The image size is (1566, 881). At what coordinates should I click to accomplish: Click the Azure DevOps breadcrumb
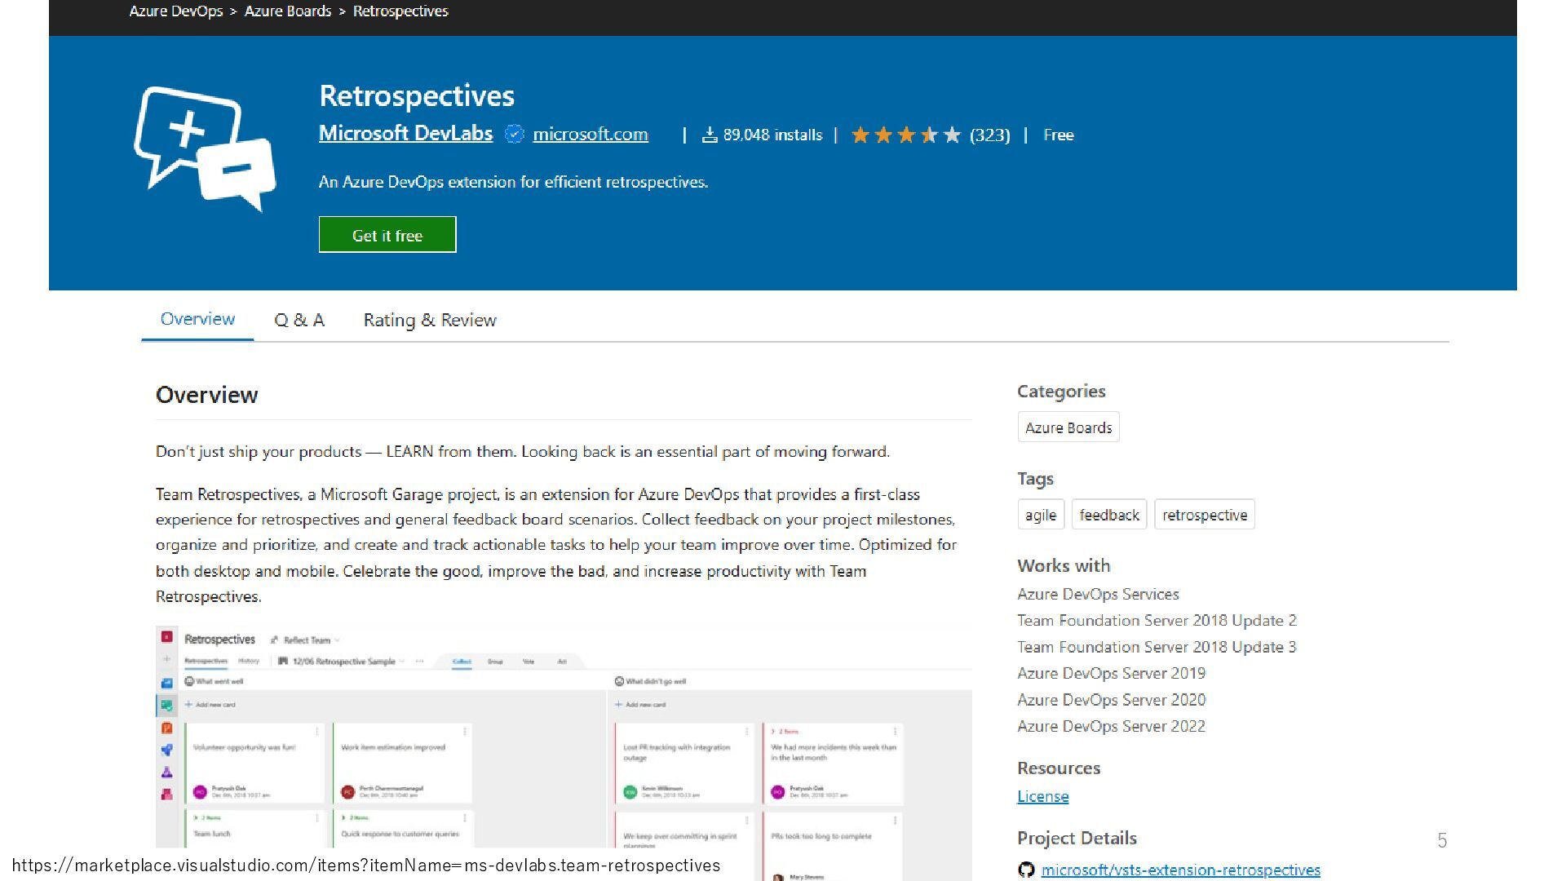175,11
